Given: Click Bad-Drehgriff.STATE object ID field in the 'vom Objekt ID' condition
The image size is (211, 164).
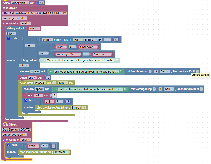Looking at the screenshot, I should (88, 40).
